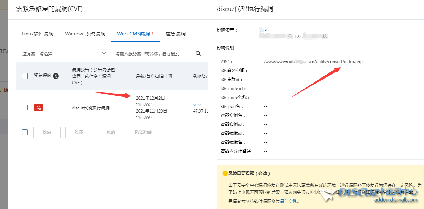424x209 pixels.
Task: Open the 过滤器 请选择 dropdown
Action: 62,53
